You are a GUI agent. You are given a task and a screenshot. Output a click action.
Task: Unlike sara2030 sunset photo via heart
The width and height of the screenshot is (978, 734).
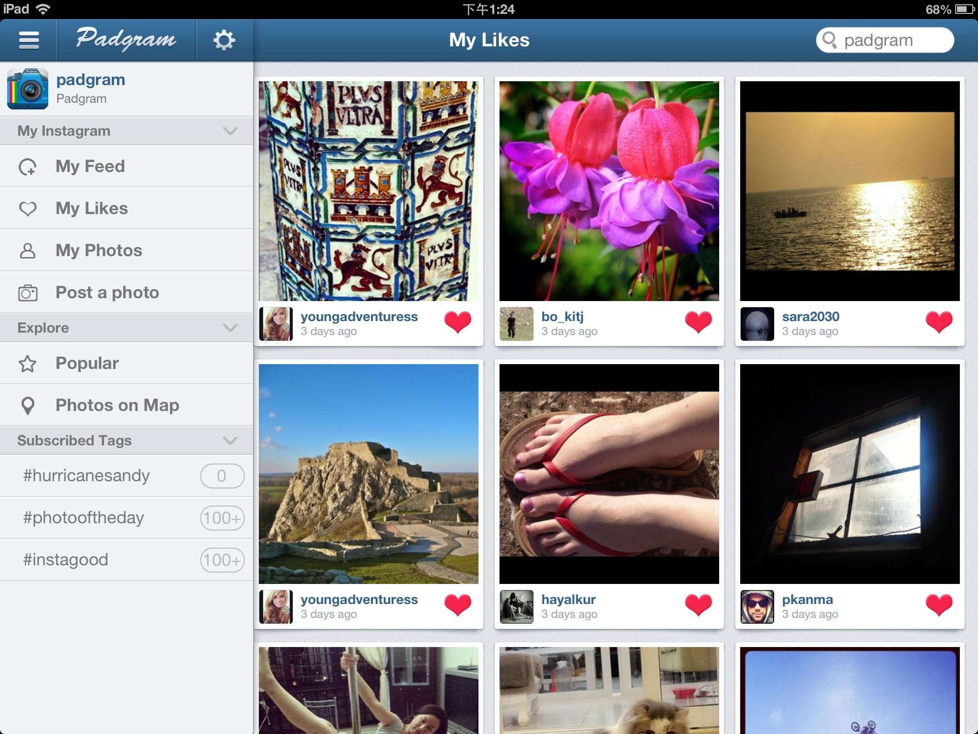coord(939,322)
